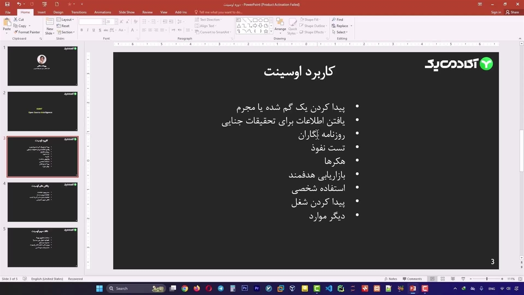Click the Undo arrow icon

(19, 4)
